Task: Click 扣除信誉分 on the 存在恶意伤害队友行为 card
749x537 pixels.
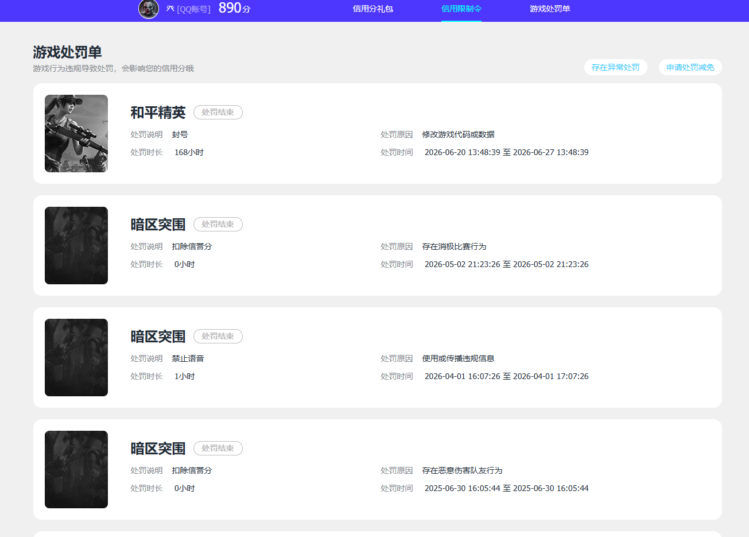Action: (x=192, y=470)
